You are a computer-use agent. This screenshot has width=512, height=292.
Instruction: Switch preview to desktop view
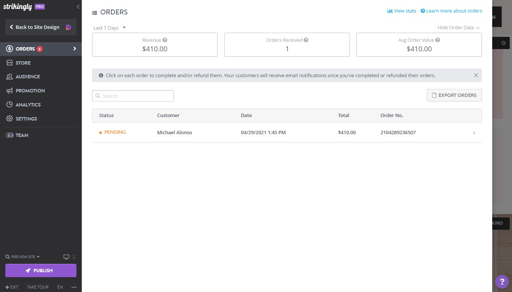click(66, 257)
